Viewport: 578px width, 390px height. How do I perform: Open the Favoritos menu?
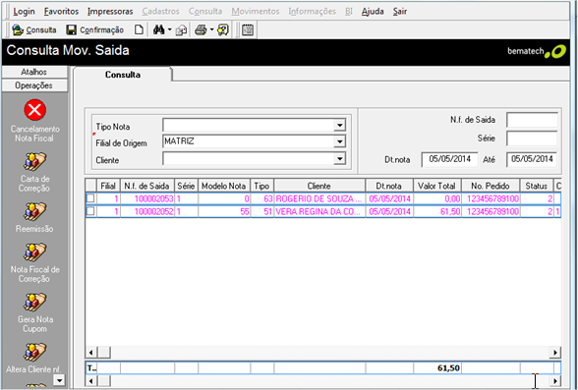pos(61,12)
